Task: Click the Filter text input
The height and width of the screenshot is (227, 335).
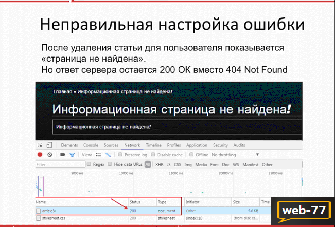Action: [x=60, y=164]
